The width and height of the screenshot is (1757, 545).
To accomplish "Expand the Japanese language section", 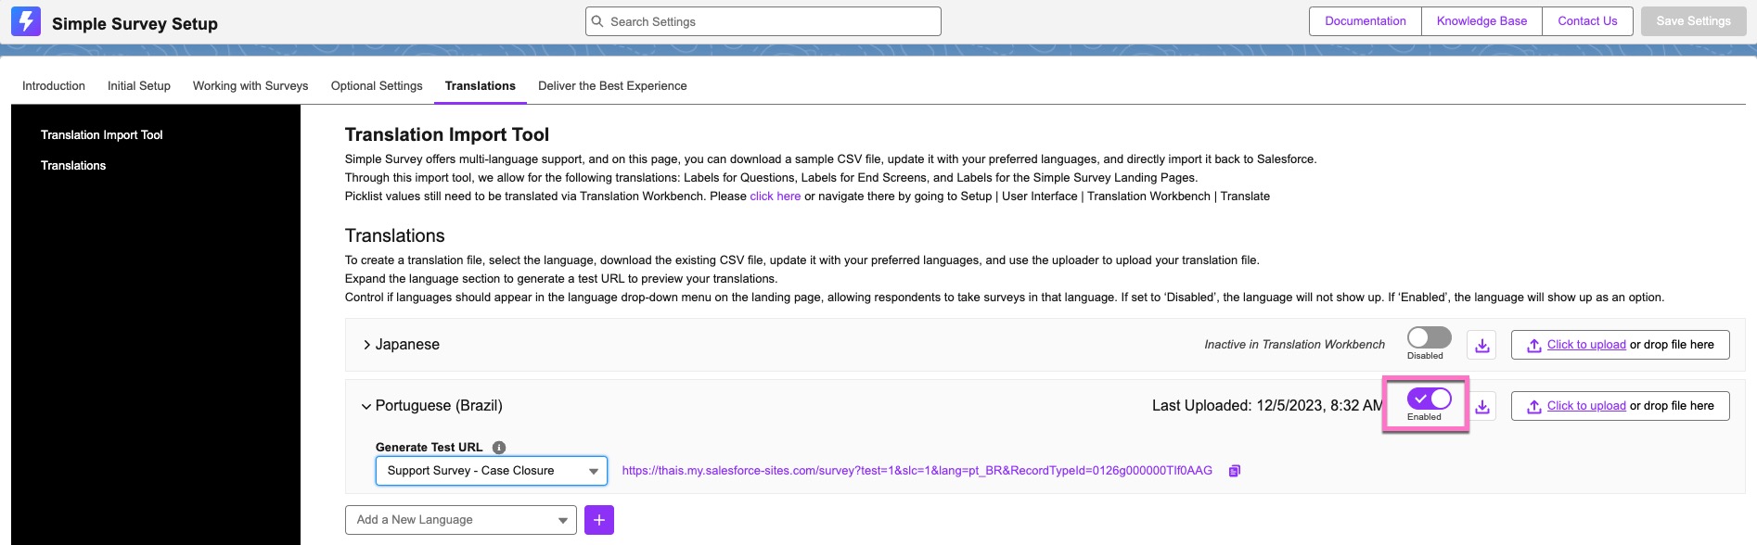I will [x=367, y=345].
